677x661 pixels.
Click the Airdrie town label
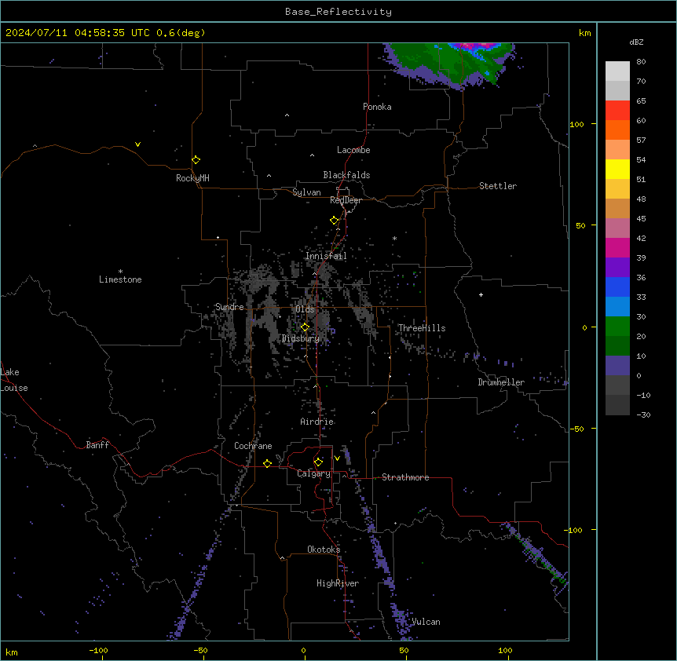[x=317, y=422]
